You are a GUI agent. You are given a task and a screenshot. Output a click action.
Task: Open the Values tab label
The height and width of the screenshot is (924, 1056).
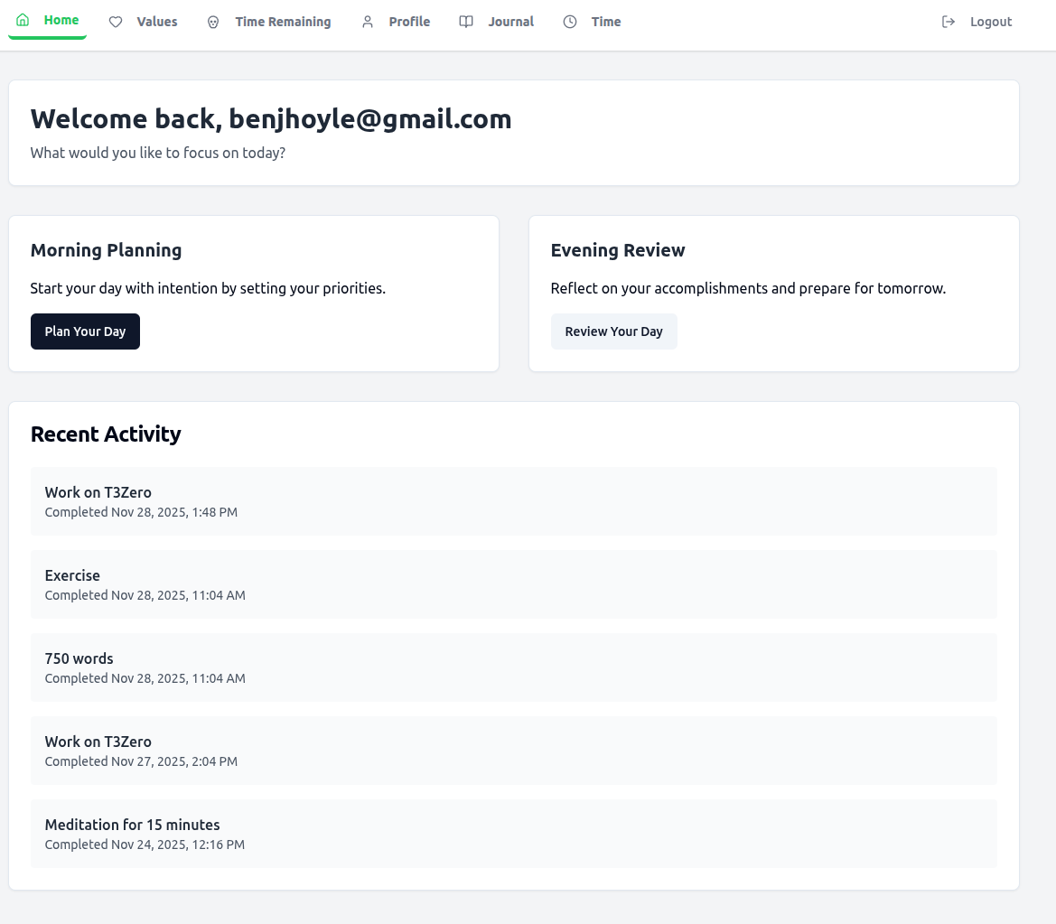tap(157, 22)
